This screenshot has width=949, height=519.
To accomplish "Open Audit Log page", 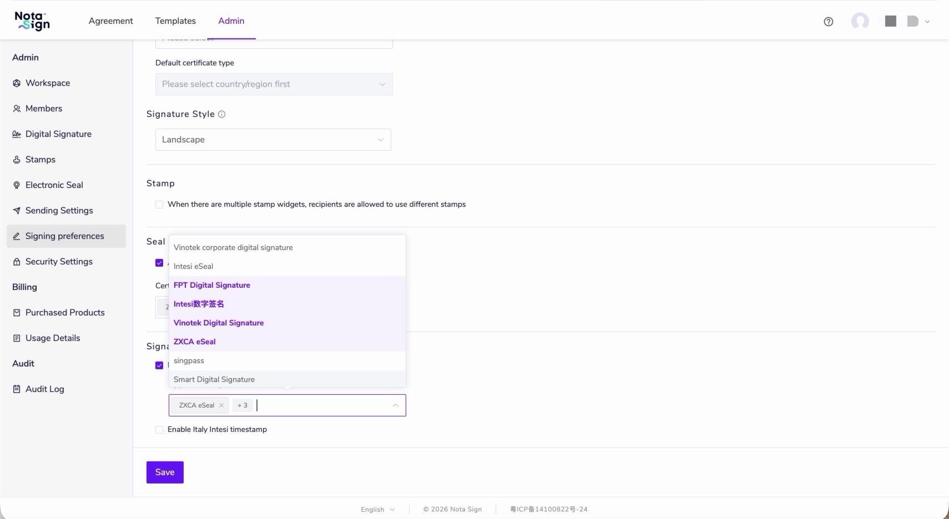I will point(66,389).
